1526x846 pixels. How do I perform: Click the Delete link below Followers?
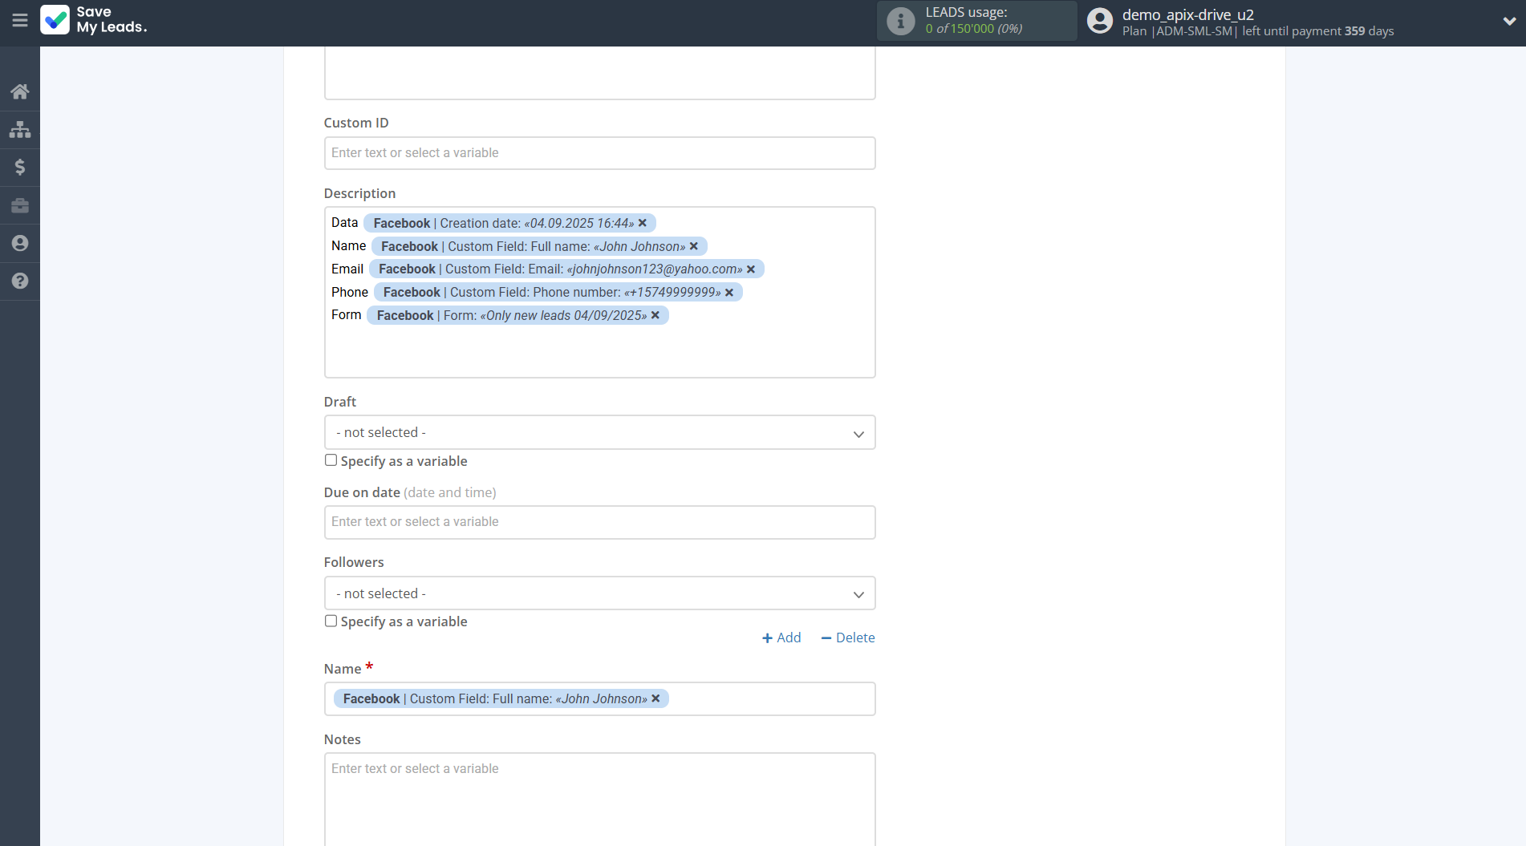[x=848, y=638]
